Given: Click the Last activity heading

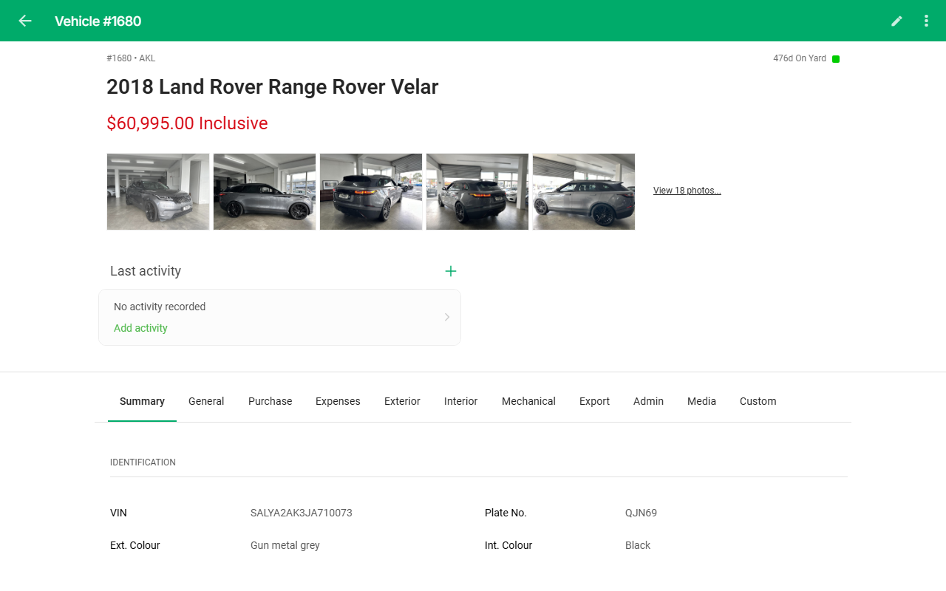Looking at the screenshot, I should pyautogui.click(x=146, y=271).
